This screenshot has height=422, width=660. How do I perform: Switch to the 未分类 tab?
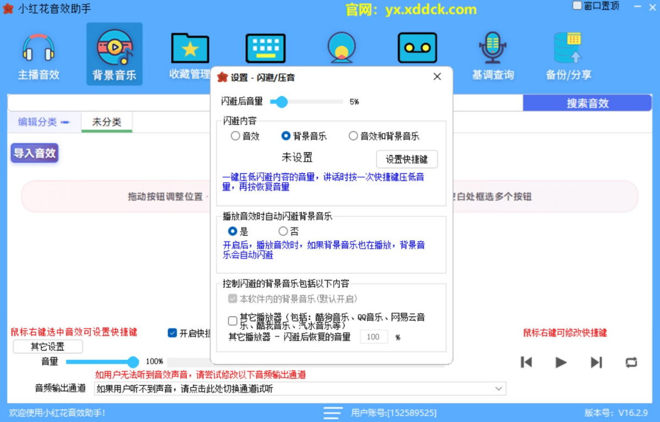[107, 121]
